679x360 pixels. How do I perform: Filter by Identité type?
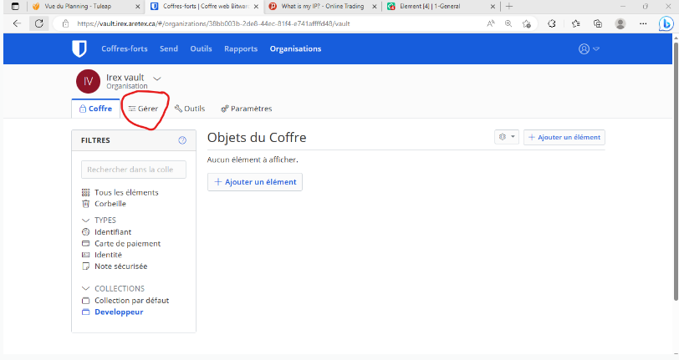coord(102,255)
